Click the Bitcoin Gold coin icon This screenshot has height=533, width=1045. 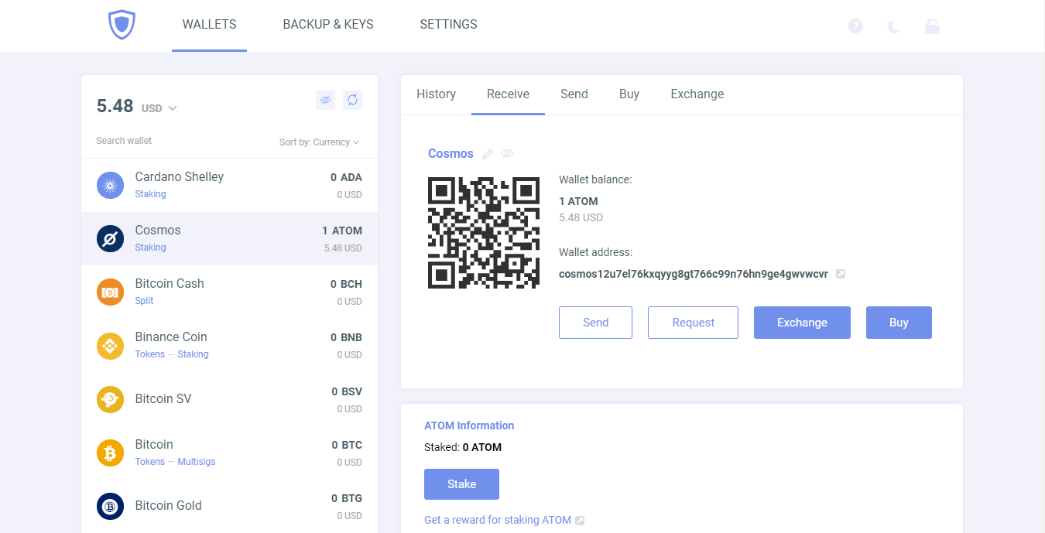[x=110, y=506]
